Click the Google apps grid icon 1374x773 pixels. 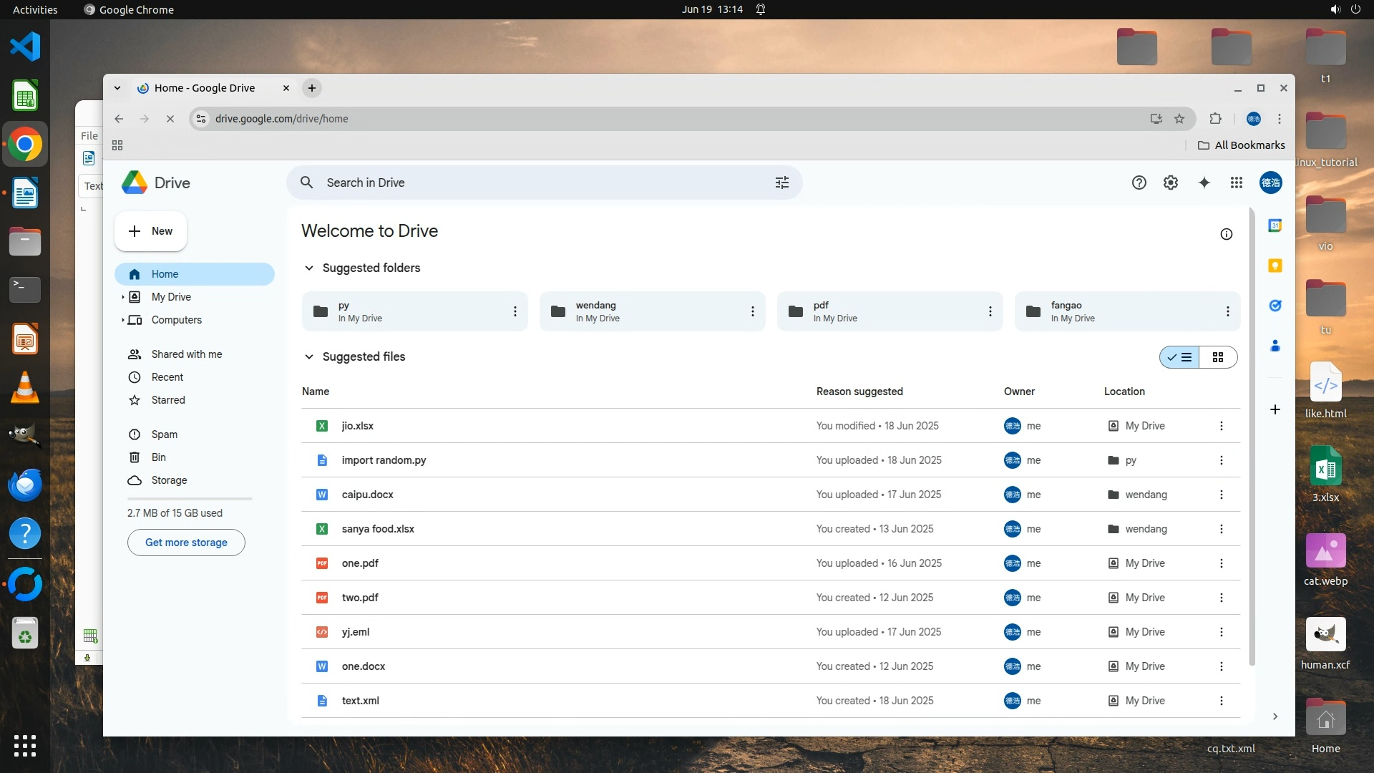1237,183
